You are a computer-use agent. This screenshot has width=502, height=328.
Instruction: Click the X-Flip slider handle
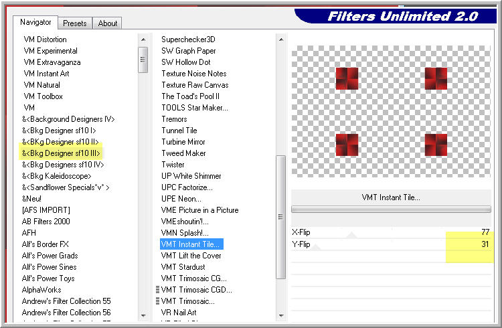pyautogui.click(x=352, y=235)
